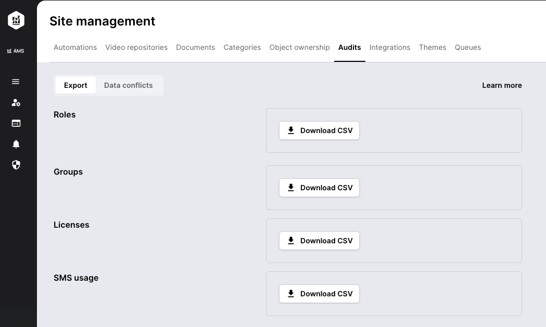Download the Licenses CSV

[x=319, y=241]
